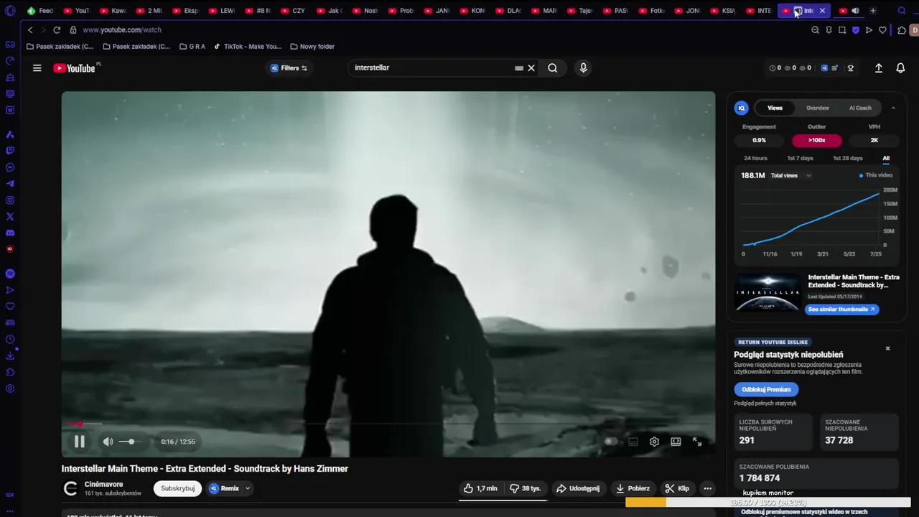Open more actions three-dot menu under video

[x=707, y=488]
